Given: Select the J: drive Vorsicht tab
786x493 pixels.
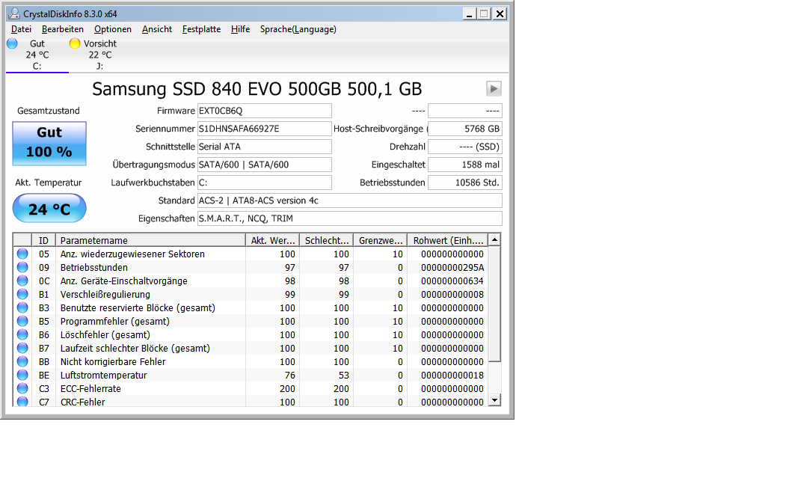Looking at the screenshot, I should (99, 55).
